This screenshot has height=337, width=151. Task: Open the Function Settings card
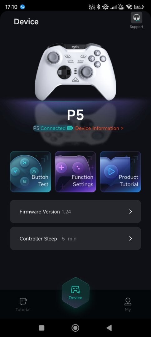(x=75, y=172)
